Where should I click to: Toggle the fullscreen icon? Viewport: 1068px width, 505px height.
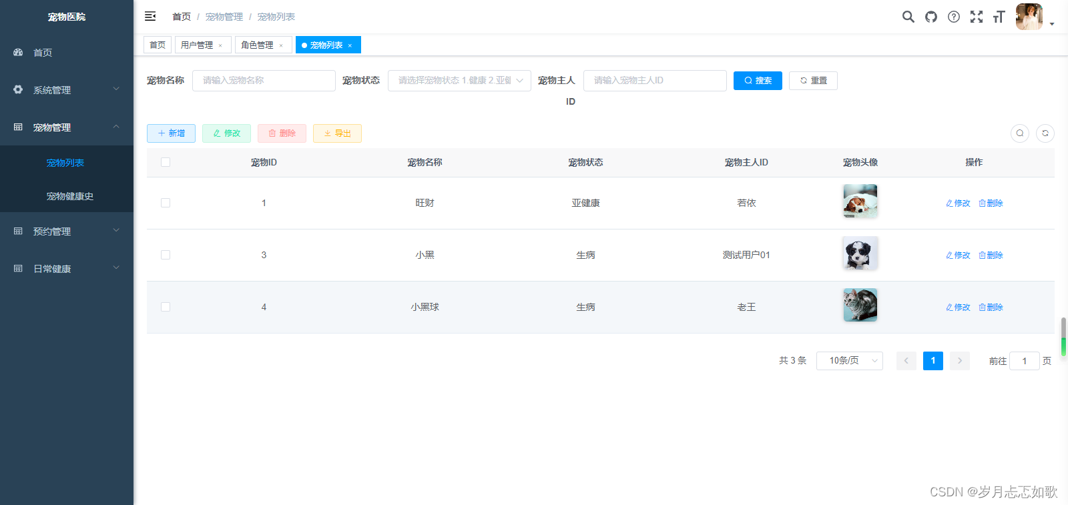pyautogui.click(x=977, y=17)
